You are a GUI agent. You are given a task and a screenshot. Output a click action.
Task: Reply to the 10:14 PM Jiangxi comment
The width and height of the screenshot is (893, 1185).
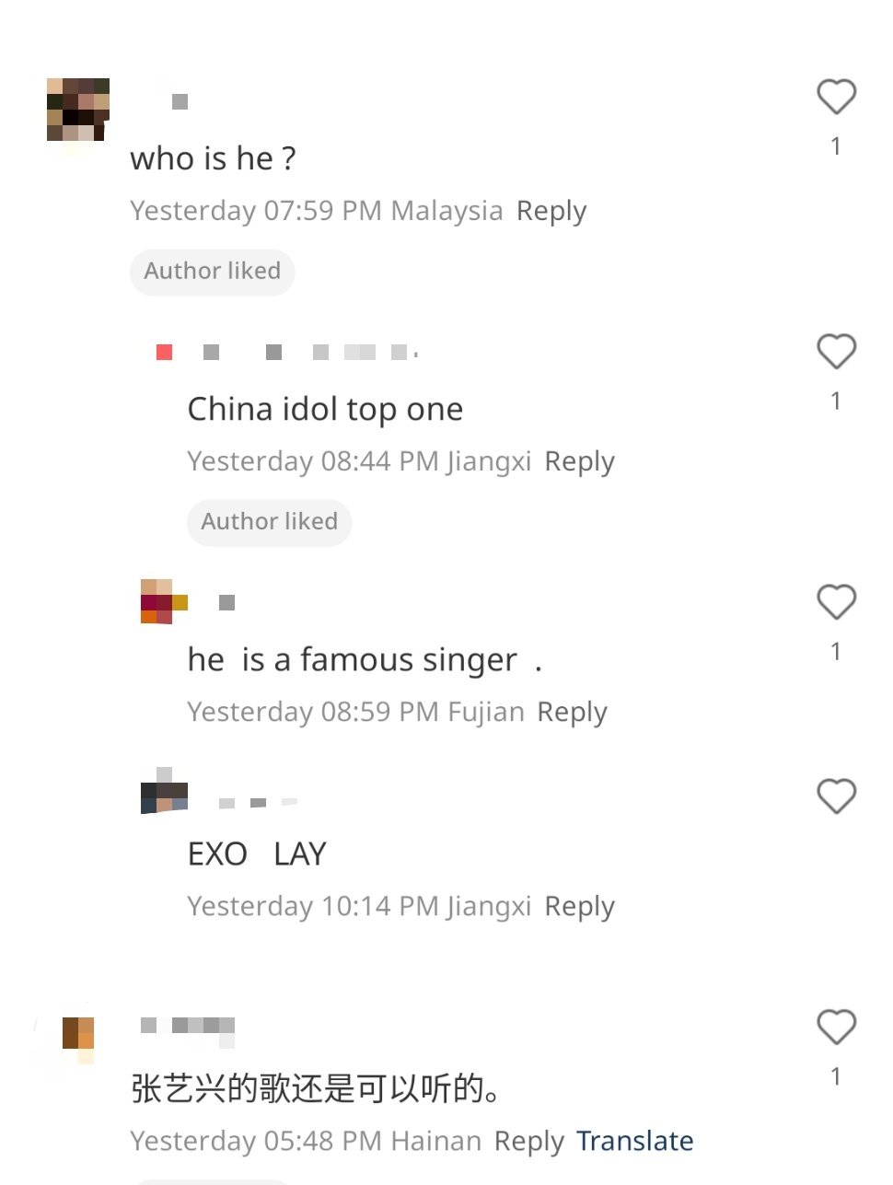579,906
